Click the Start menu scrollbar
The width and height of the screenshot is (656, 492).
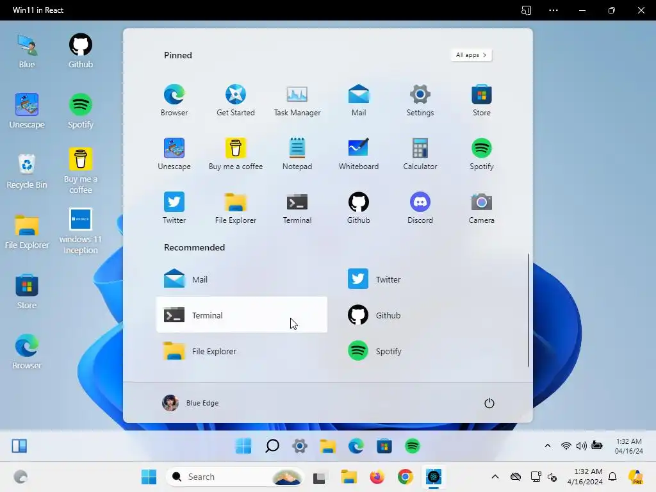tap(529, 310)
